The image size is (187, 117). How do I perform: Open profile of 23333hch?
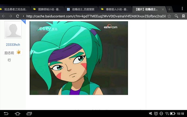click(x=13, y=45)
